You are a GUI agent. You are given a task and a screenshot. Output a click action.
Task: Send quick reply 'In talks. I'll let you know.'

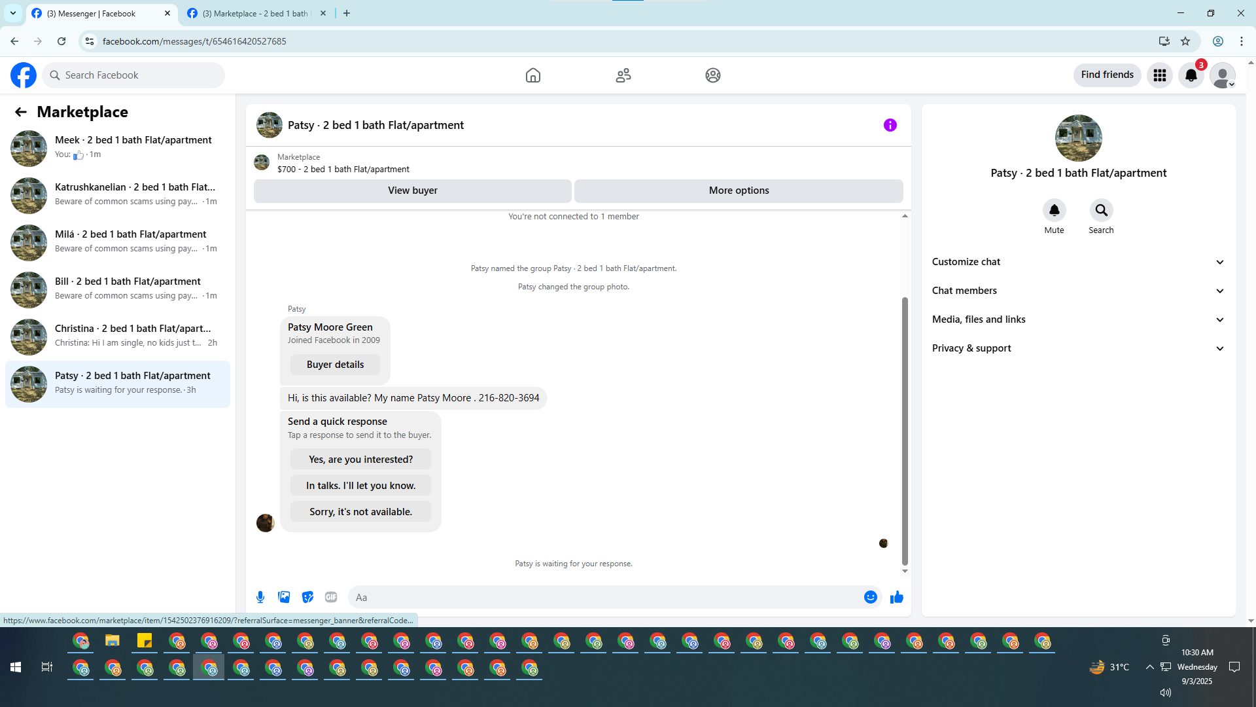pyautogui.click(x=361, y=486)
